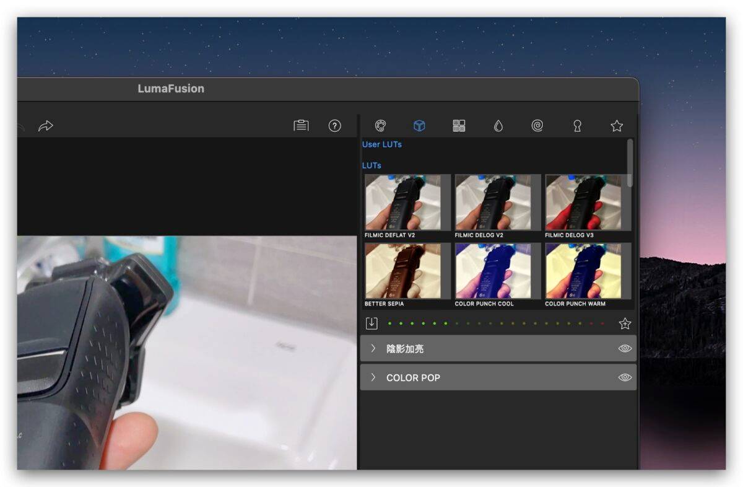Click the redo arrow icon
Image resolution: width=743 pixels, height=487 pixels.
click(46, 126)
